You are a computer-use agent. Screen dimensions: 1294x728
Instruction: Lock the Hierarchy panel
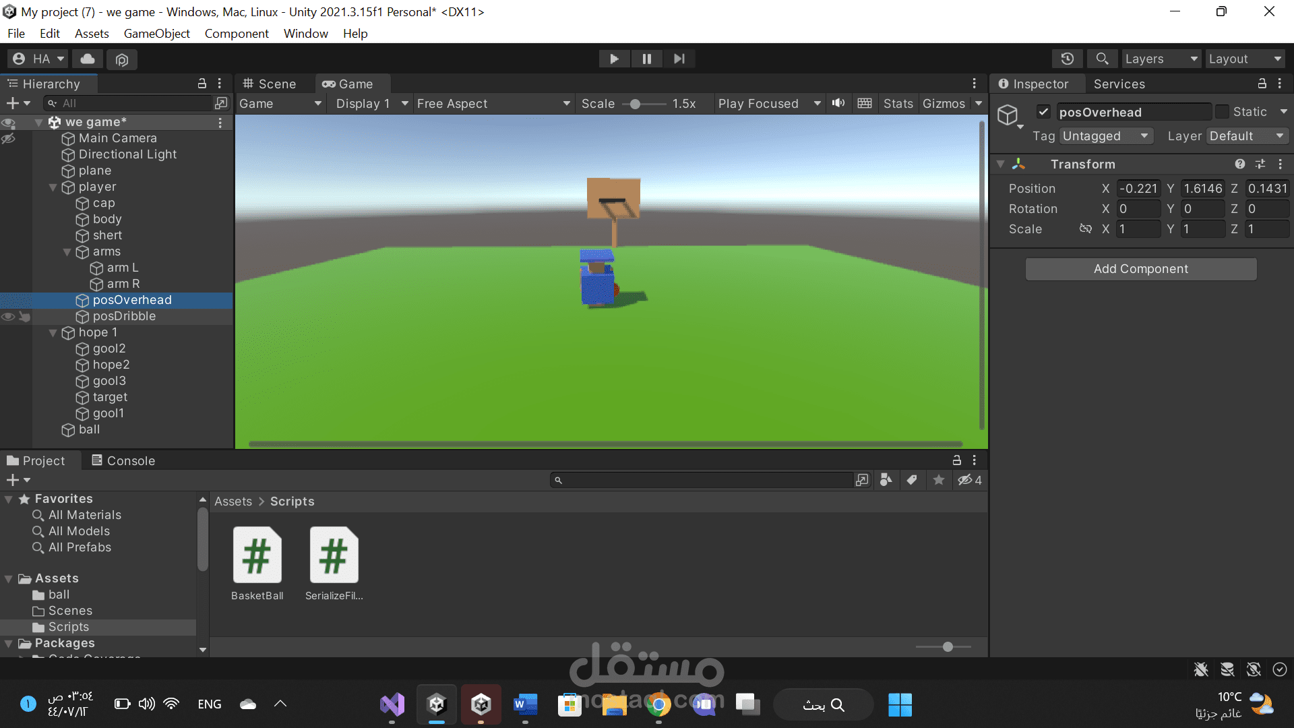[x=202, y=84]
